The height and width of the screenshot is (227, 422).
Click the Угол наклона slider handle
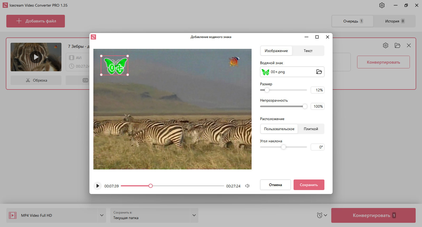(284, 147)
